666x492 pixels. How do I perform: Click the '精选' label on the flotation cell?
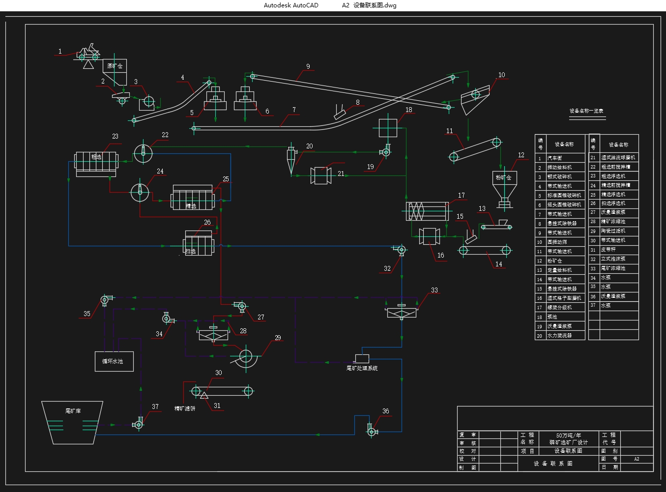191,206
